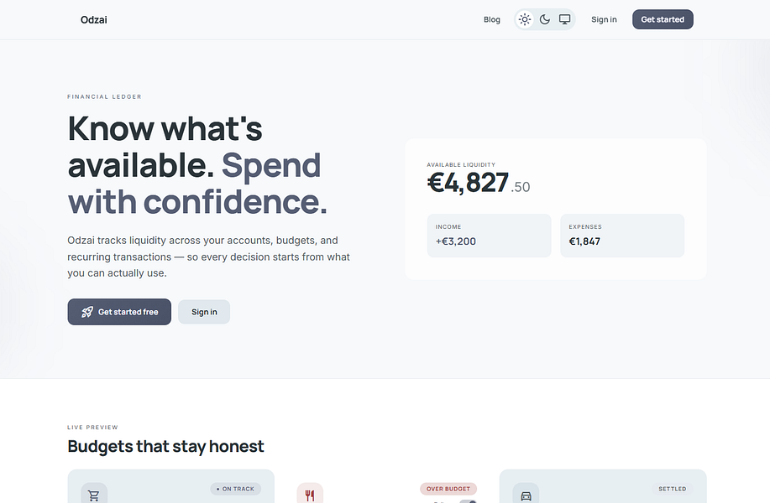770x503 pixels.
Task: Open the Blog page
Action: coord(491,19)
